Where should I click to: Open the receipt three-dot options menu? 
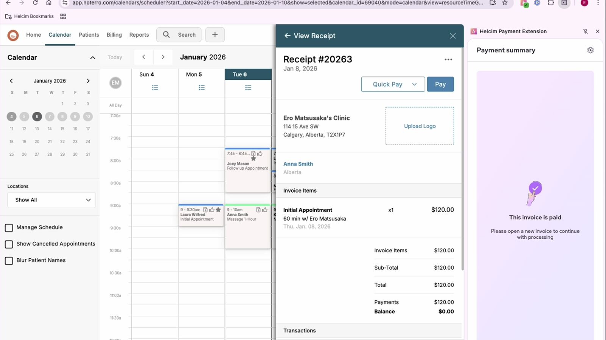(448, 60)
